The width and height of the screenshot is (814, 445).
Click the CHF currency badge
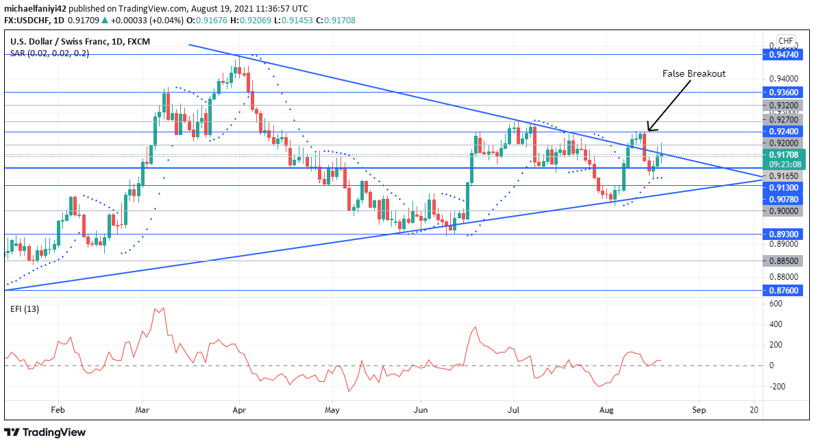pos(785,41)
